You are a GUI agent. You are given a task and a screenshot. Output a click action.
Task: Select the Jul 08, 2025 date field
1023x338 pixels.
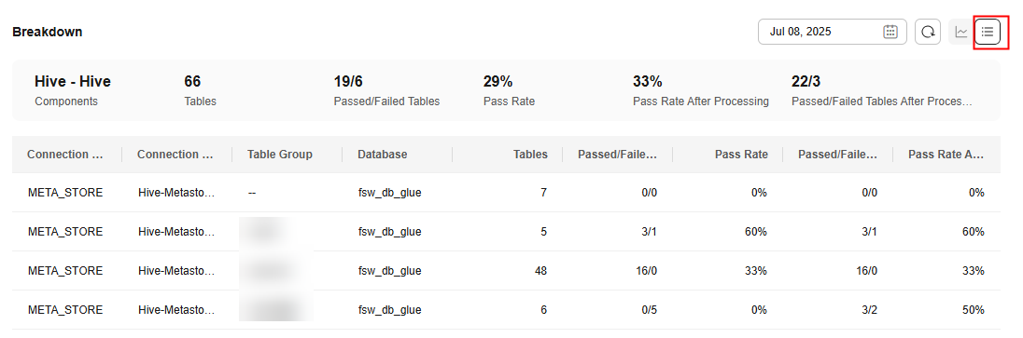click(832, 32)
